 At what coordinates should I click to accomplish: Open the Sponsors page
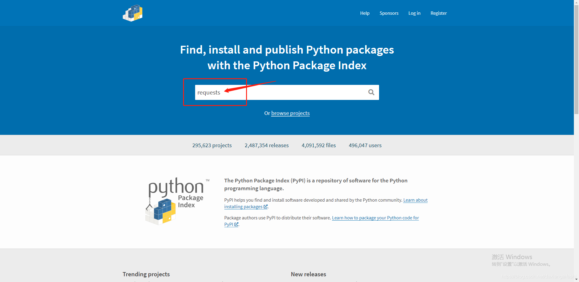pos(389,13)
